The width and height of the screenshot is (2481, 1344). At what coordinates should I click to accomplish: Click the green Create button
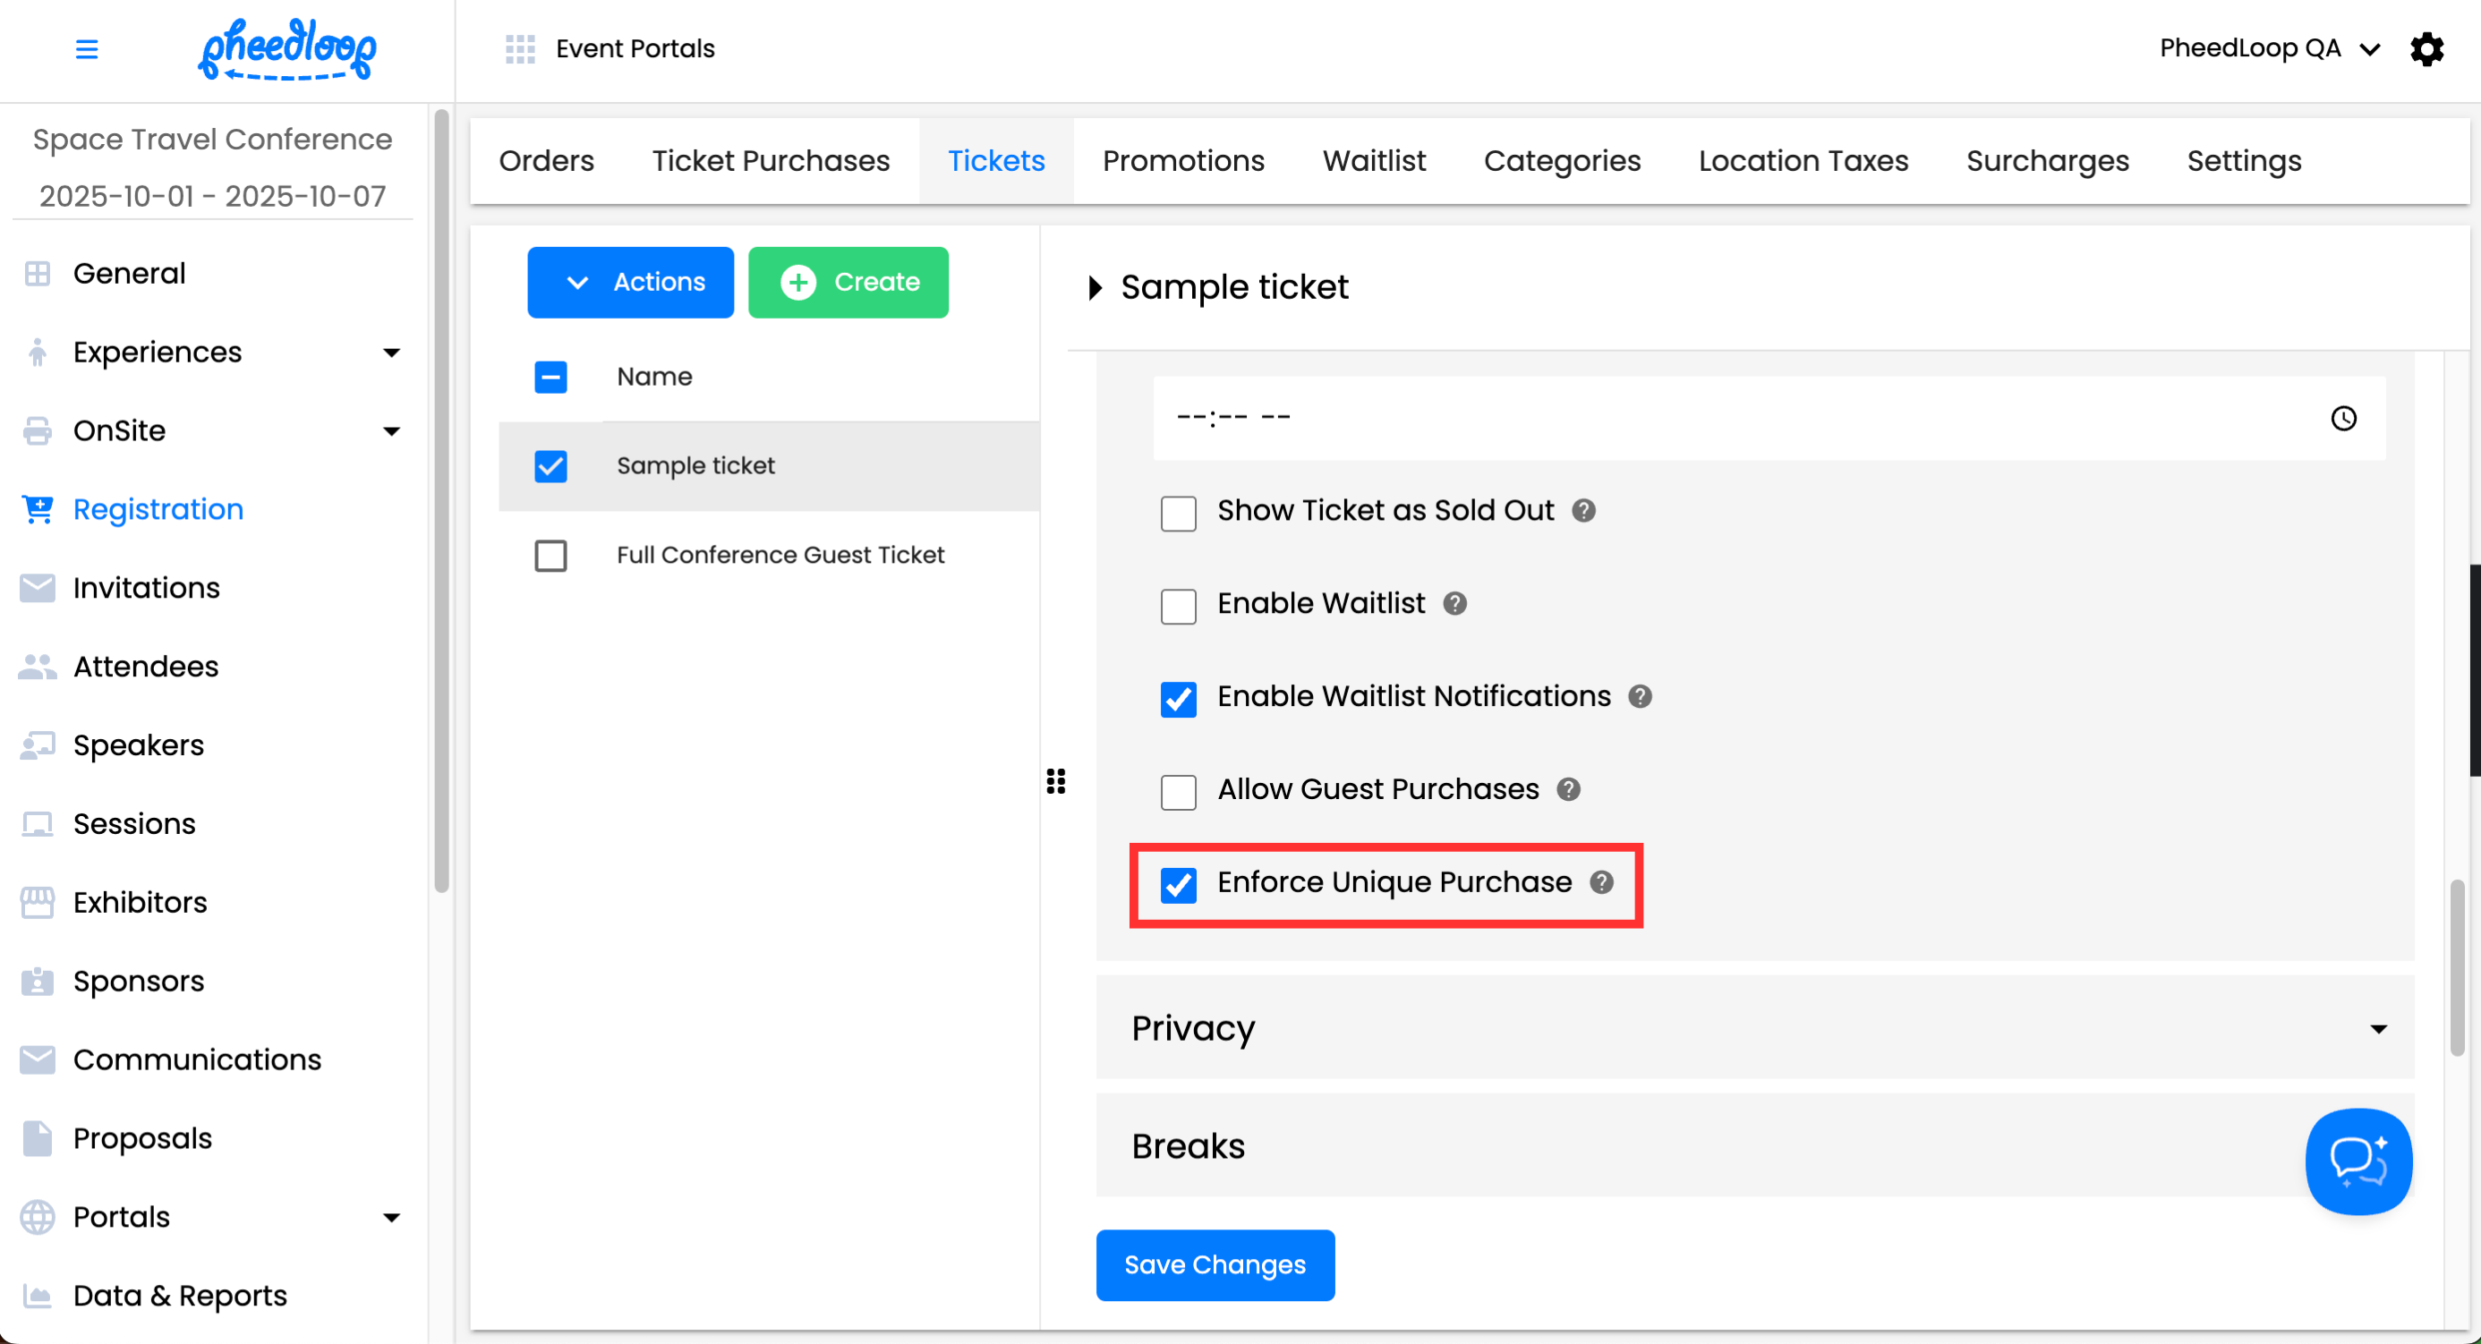pyautogui.click(x=848, y=282)
